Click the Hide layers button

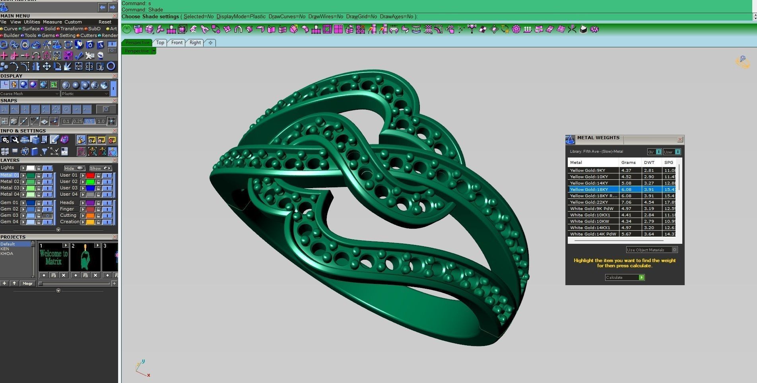(74, 168)
